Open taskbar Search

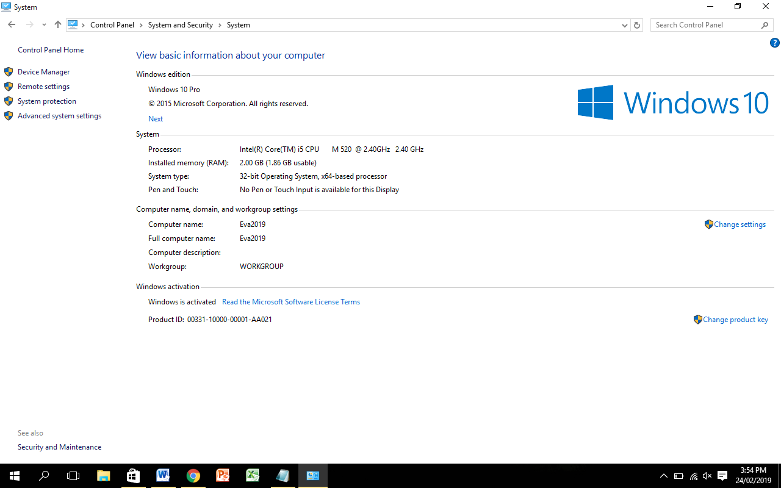pyautogui.click(x=44, y=476)
